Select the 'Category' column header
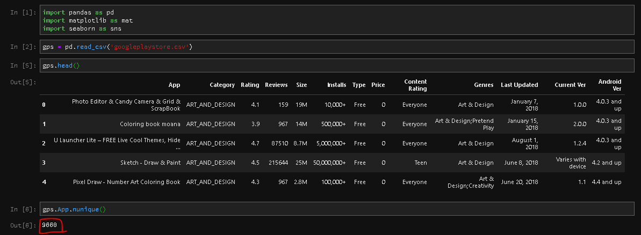Viewport: 641px width, 235px height. (222, 85)
